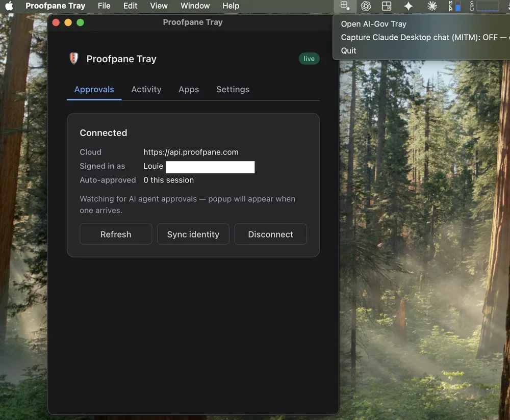Click the signed-in name Louie
The width and height of the screenshot is (510, 420).
click(x=153, y=166)
